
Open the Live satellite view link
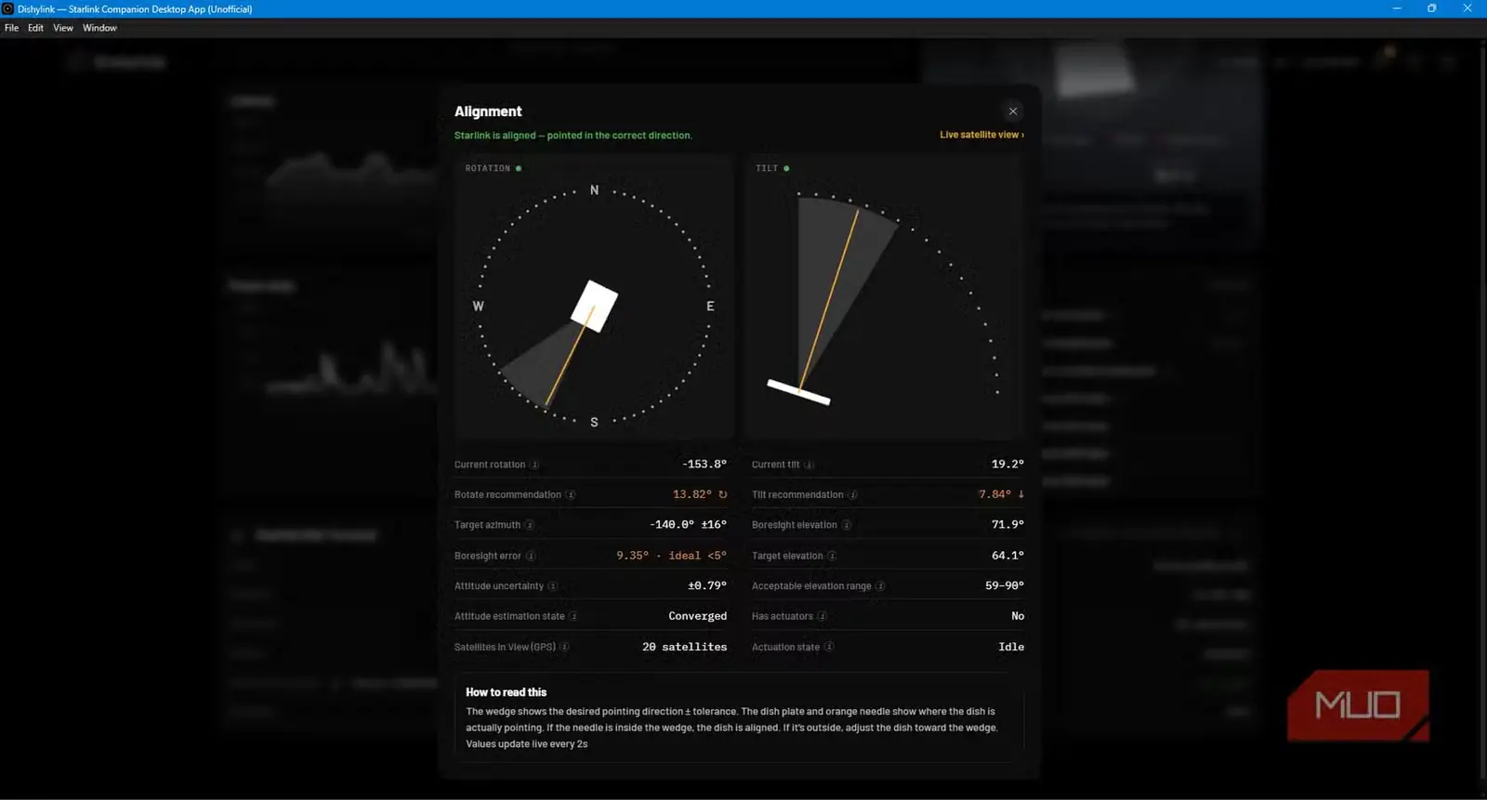[x=981, y=135]
